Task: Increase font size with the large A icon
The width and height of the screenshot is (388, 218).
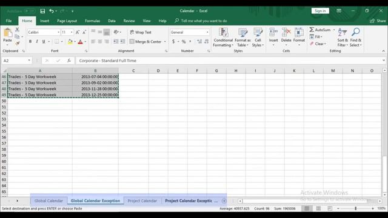Action: coord(78,32)
